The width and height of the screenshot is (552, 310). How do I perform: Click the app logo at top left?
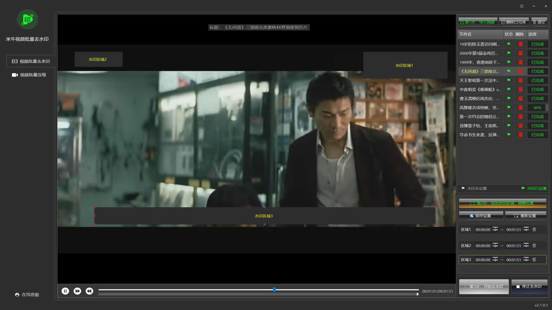click(x=27, y=19)
